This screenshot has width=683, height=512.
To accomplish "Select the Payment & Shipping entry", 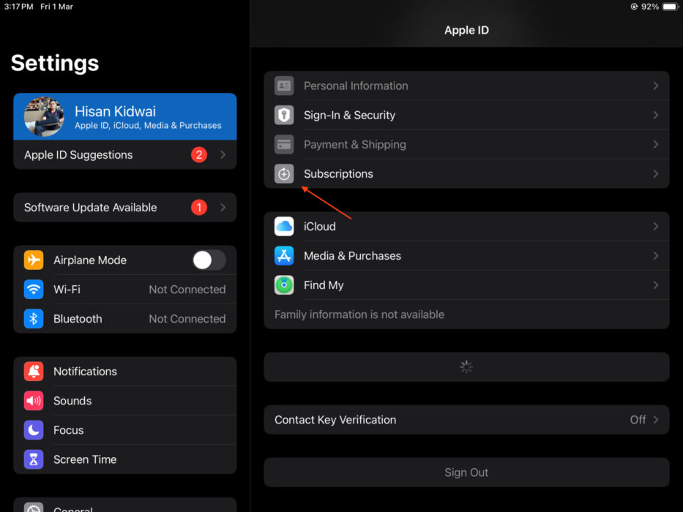I will click(x=355, y=145).
